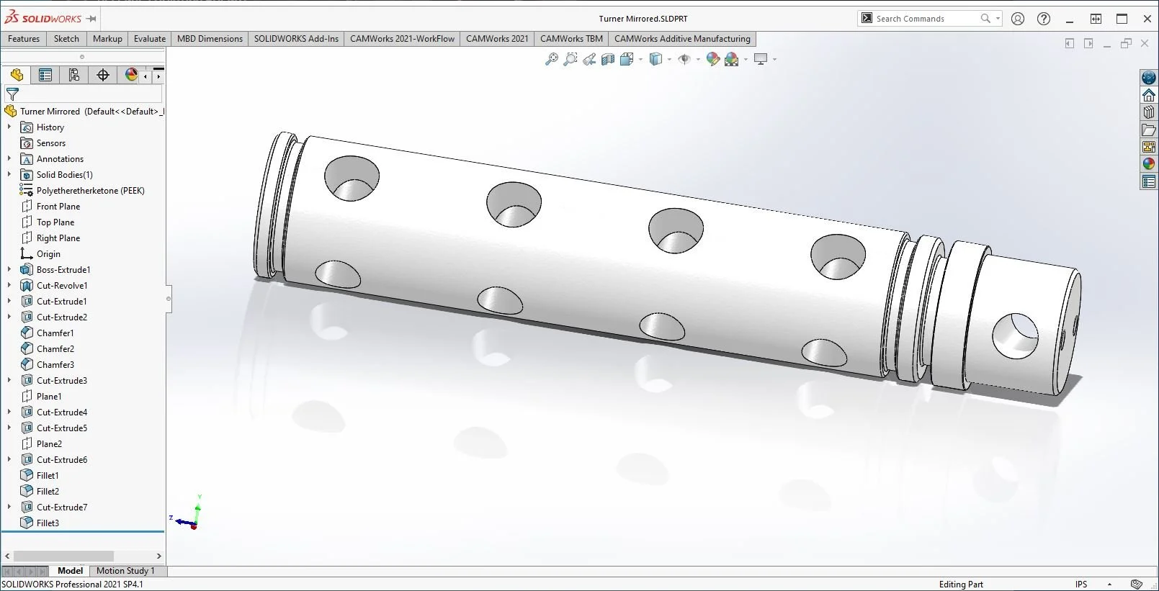Open Appearances, Scenes and Decals pane

(1149, 164)
